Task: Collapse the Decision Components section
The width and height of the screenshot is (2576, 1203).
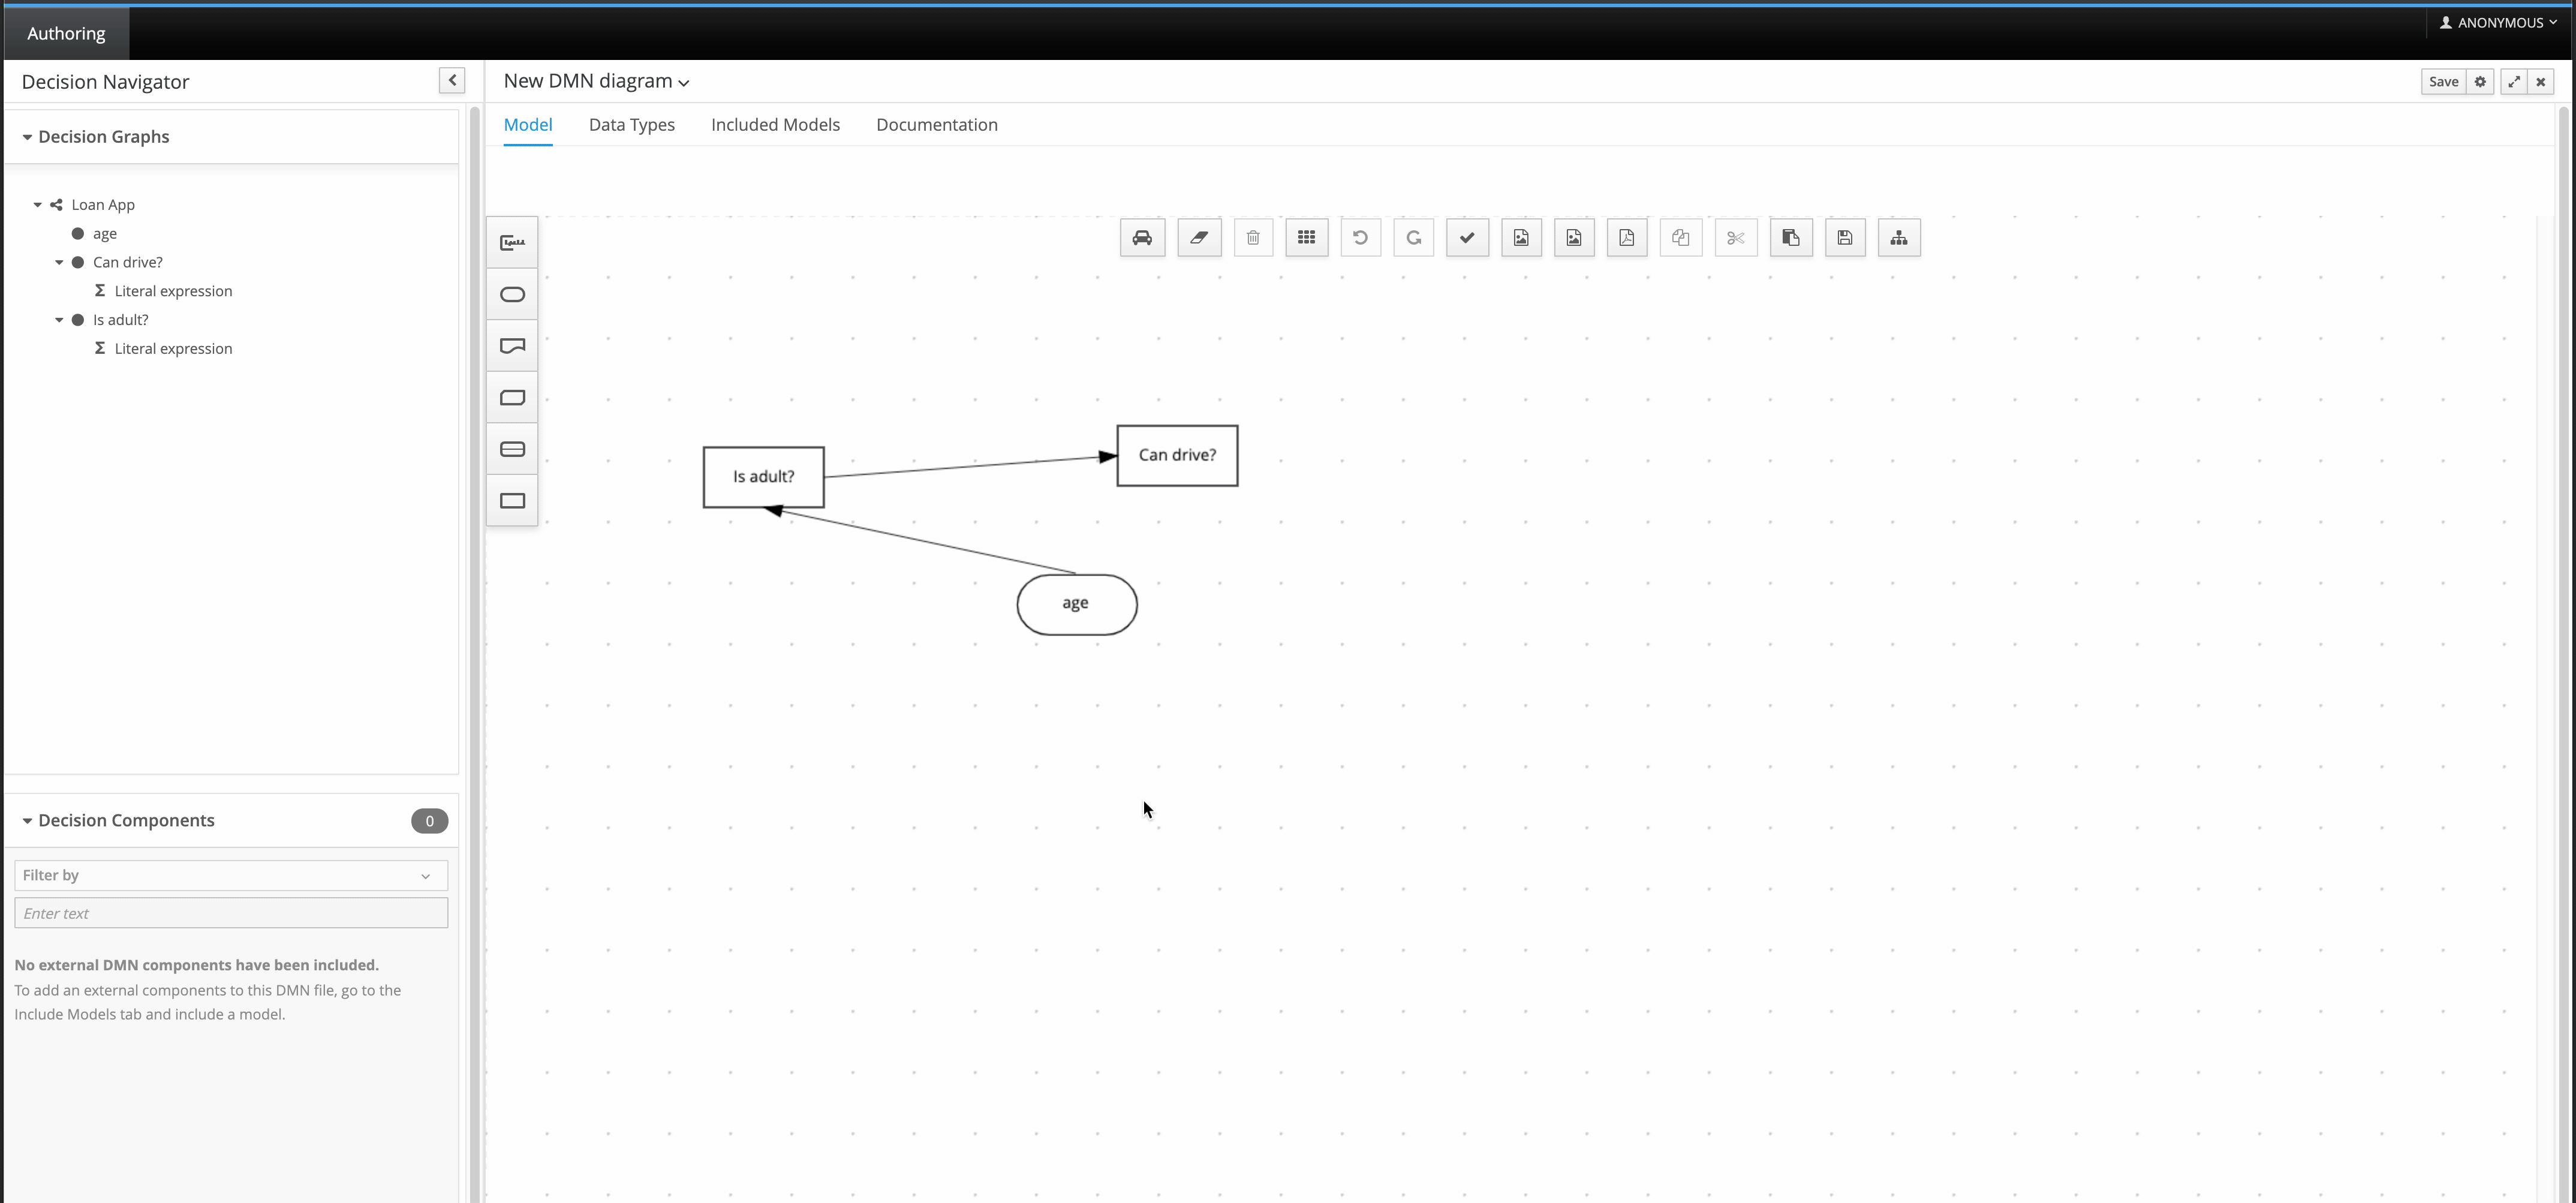Action: coord(27,821)
